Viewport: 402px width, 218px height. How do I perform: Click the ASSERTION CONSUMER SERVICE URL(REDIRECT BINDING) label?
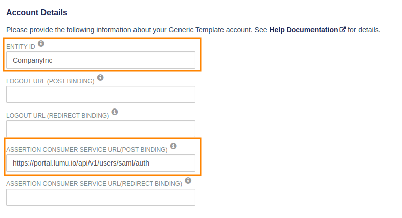tap(94, 184)
